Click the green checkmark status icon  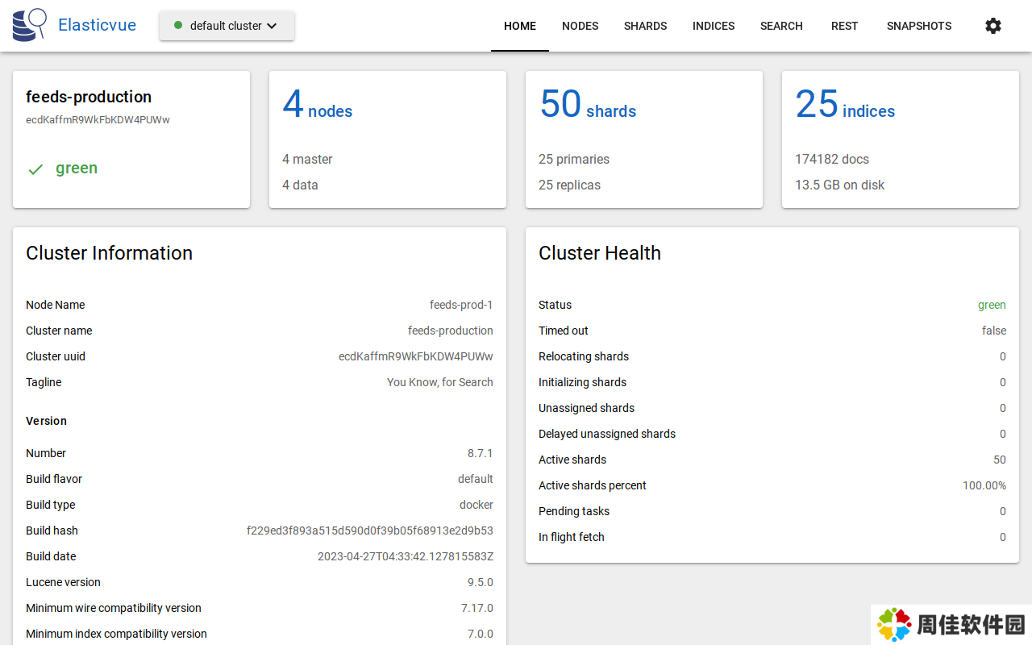[x=35, y=169]
